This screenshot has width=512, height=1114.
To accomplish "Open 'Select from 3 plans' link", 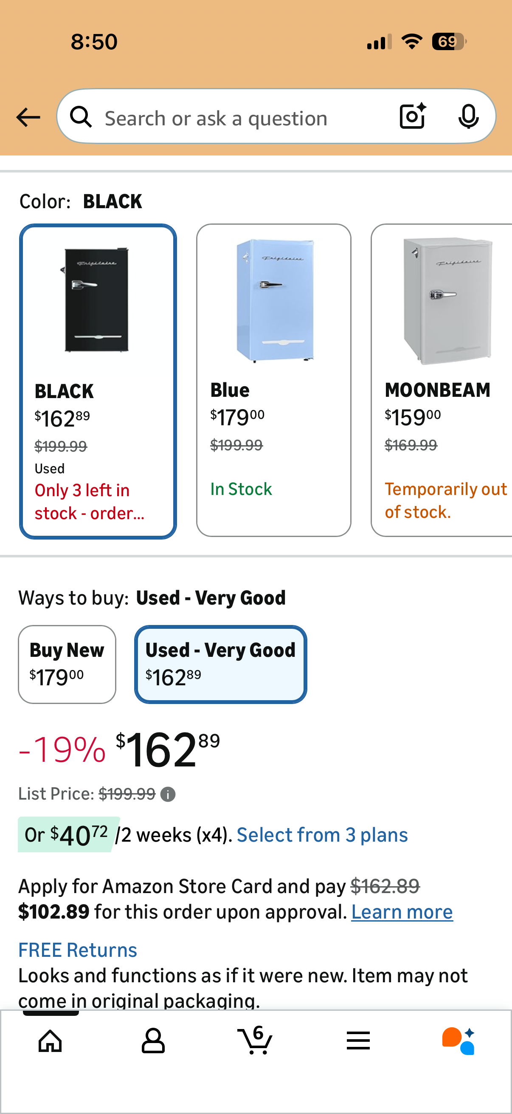I will click(322, 835).
